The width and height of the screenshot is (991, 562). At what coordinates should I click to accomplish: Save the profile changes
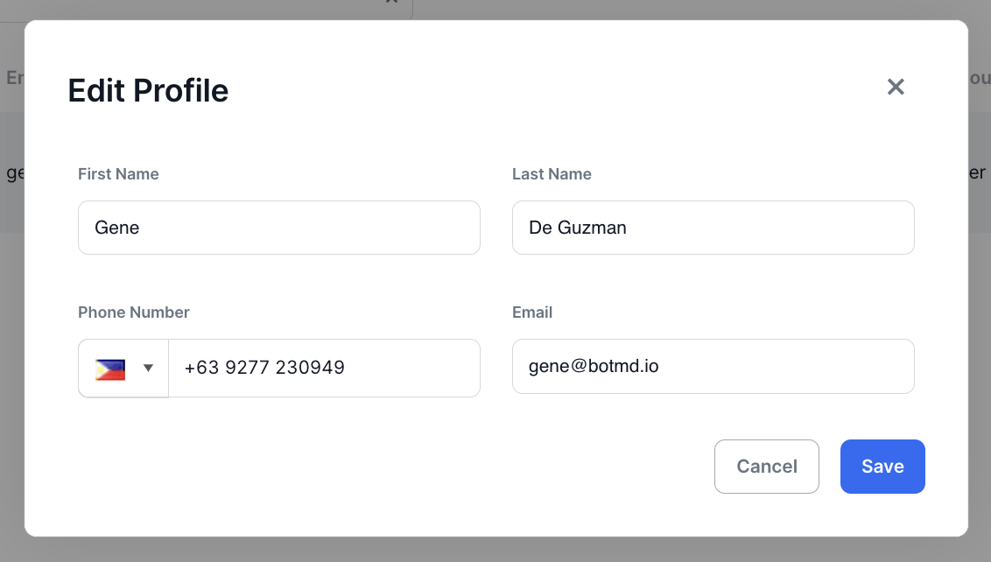click(x=882, y=467)
